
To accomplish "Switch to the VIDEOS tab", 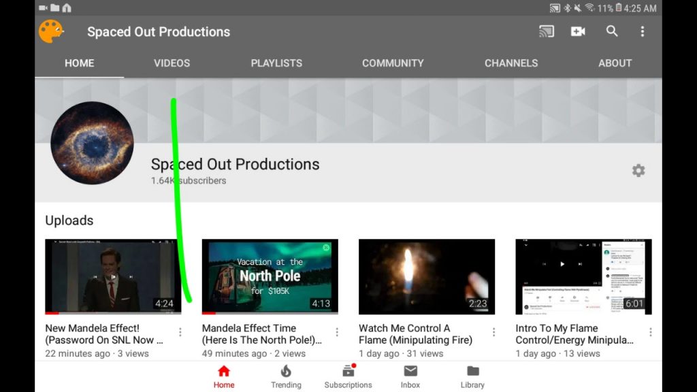I will click(172, 63).
